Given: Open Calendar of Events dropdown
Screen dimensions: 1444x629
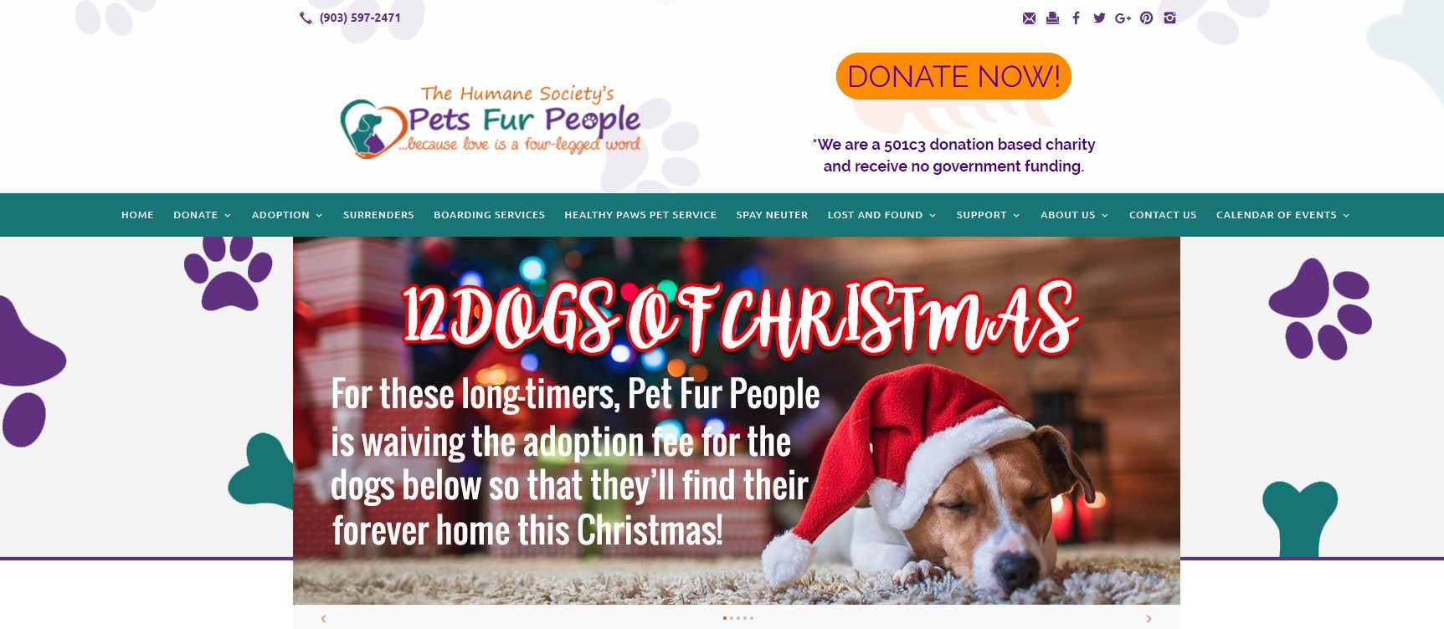Looking at the screenshot, I should 1282,215.
